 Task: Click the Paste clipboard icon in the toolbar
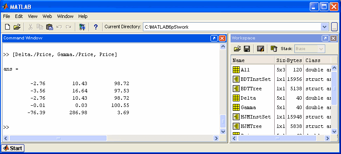(50, 27)
